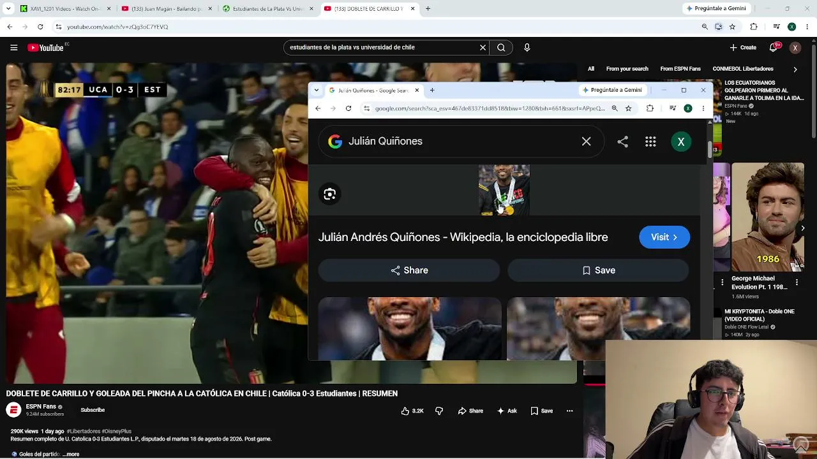This screenshot has height=459, width=817.
Task: Expand the video description with ...more
Action: (71, 454)
